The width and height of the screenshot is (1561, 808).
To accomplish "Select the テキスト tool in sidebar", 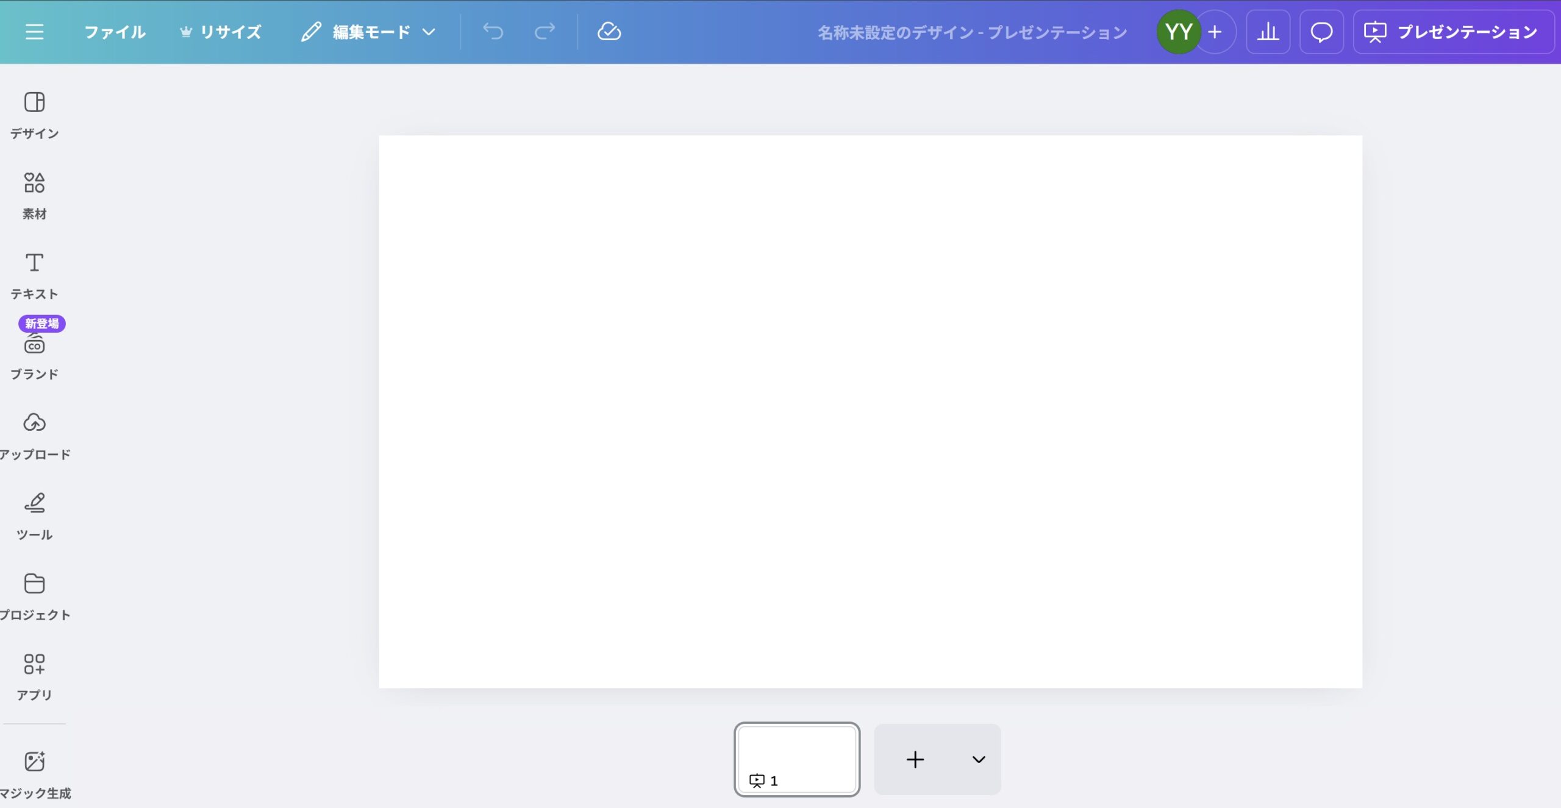I will (x=34, y=275).
